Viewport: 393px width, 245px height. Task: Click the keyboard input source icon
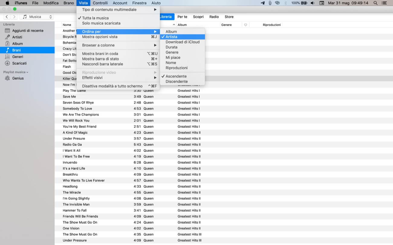[322, 3]
